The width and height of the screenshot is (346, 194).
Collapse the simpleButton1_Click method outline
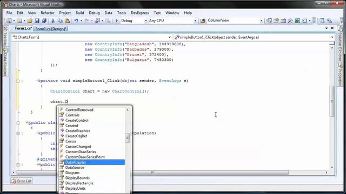pos(18,81)
